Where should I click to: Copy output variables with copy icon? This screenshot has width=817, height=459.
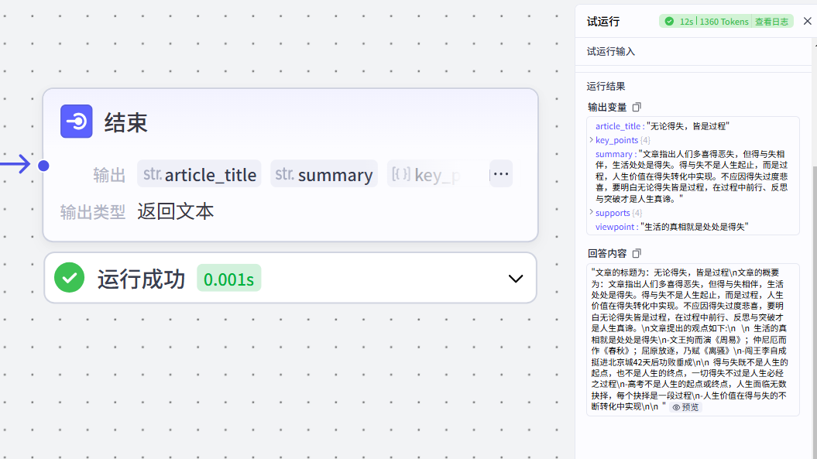[x=637, y=107]
